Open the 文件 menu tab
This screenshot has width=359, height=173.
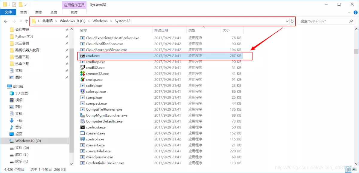[8, 12]
